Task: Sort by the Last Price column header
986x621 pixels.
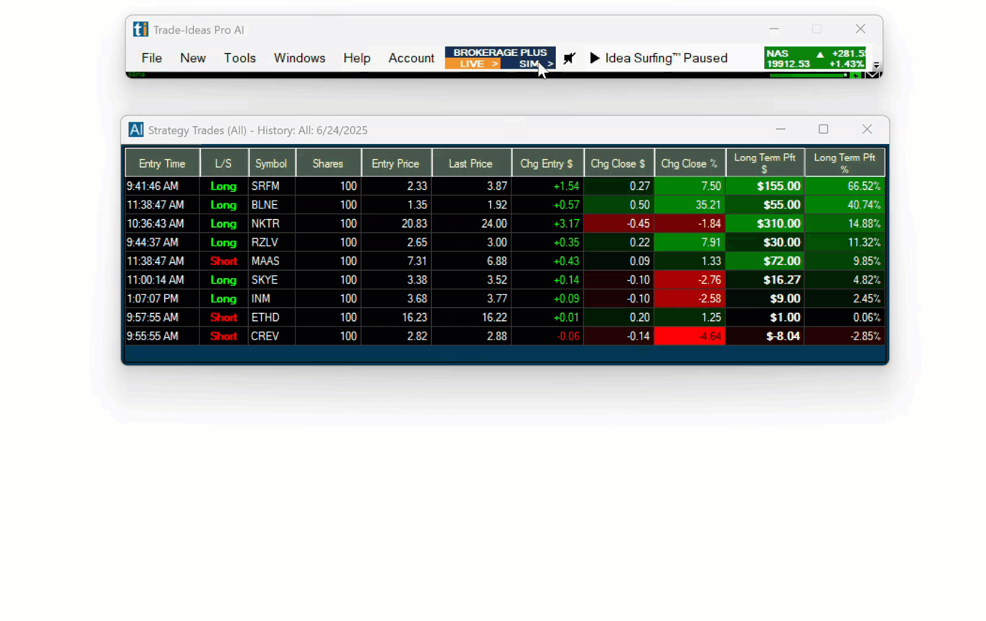Action: tap(471, 164)
